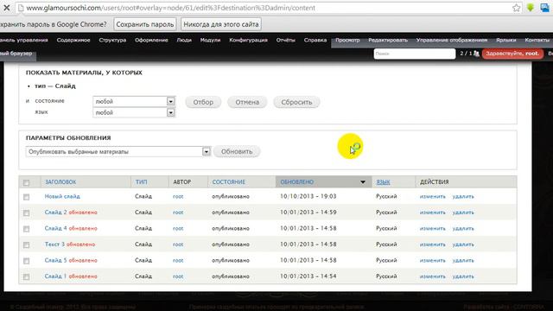Image resolution: width=553 pixels, height=311 pixels.
Task: Click удалить for Слайд 4
Action: (x=463, y=228)
